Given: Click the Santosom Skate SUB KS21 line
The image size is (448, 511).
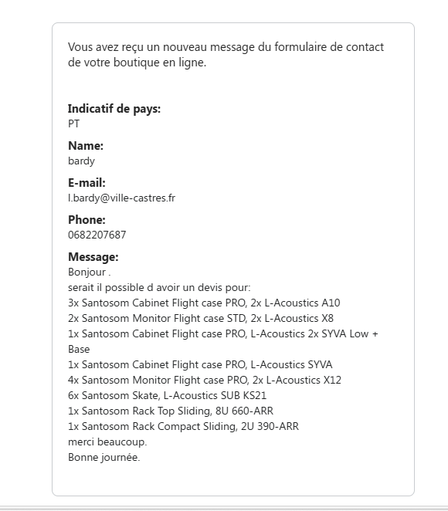Looking at the screenshot, I should pos(168,396).
